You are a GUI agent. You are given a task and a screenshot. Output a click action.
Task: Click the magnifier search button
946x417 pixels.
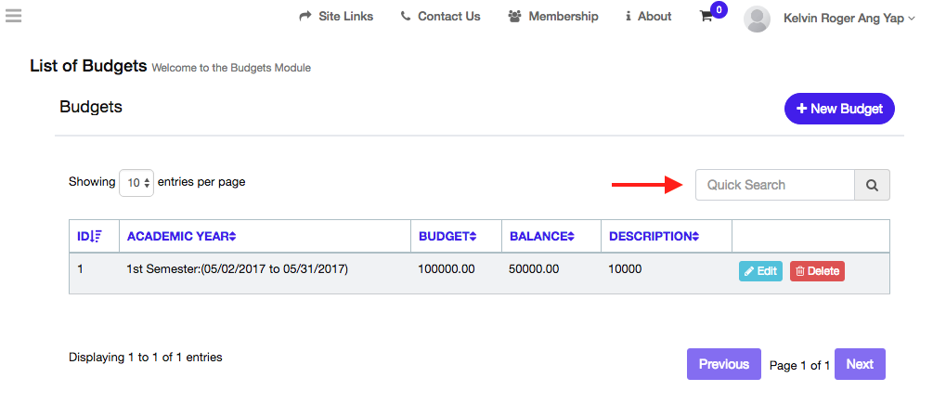coord(872,185)
